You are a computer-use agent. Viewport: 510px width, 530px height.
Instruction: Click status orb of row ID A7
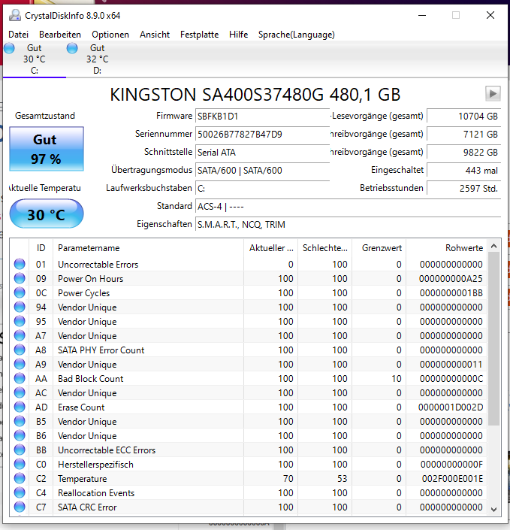point(20,335)
